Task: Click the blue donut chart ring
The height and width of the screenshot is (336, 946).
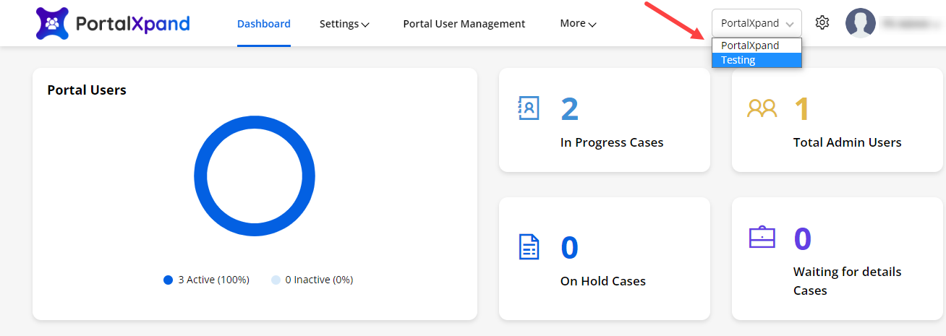Action: [200, 176]
